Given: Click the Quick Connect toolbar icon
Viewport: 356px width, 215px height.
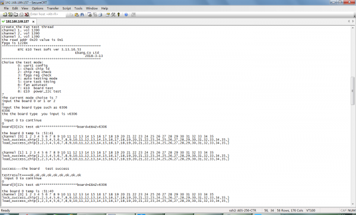Looking at the screenshot, I should (10, 14).
